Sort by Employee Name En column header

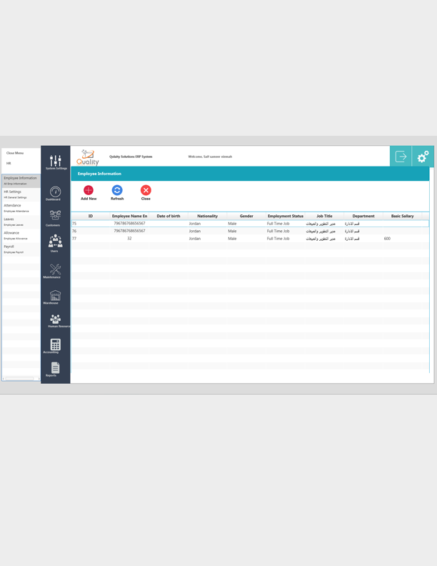pos(129,216)
